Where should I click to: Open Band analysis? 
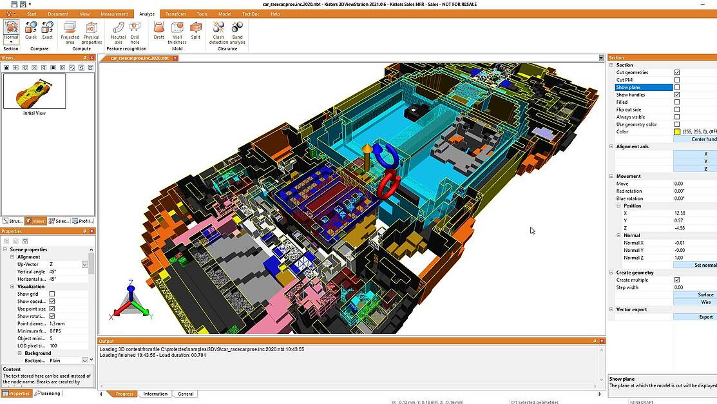point(237,33)
